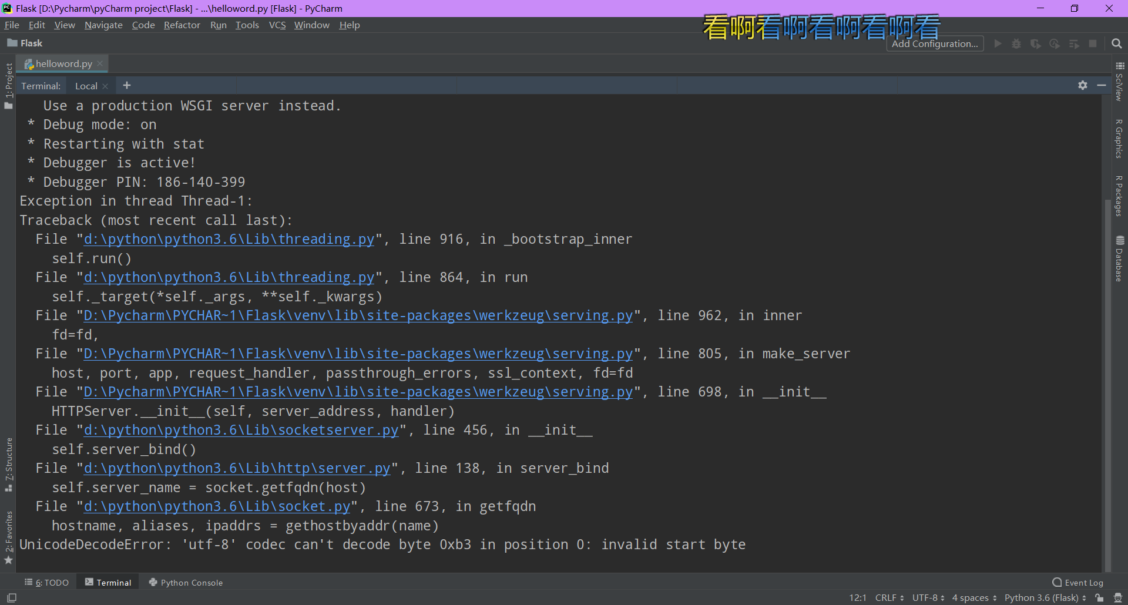Open the Project tool window

[x=8, y=86]
